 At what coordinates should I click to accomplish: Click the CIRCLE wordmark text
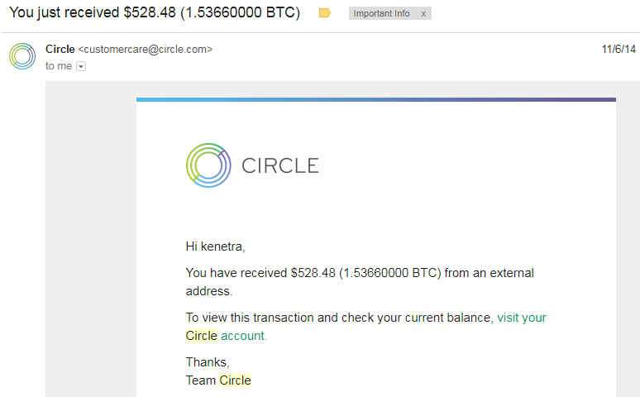[280, 165]
